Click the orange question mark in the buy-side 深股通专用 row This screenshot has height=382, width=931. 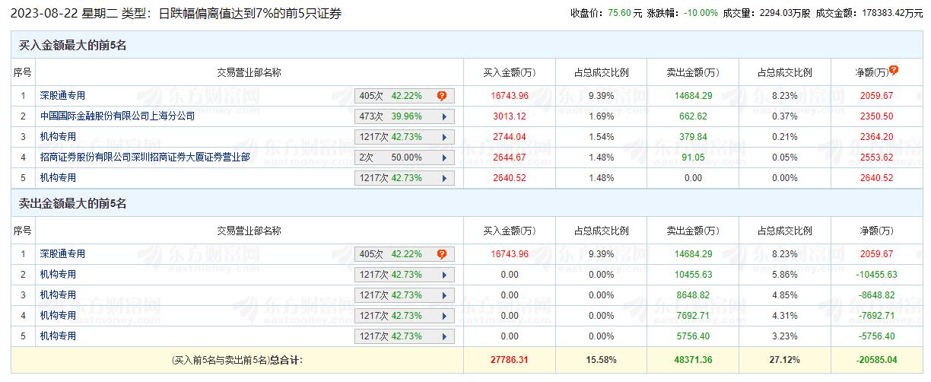click(x=442, y=96)
